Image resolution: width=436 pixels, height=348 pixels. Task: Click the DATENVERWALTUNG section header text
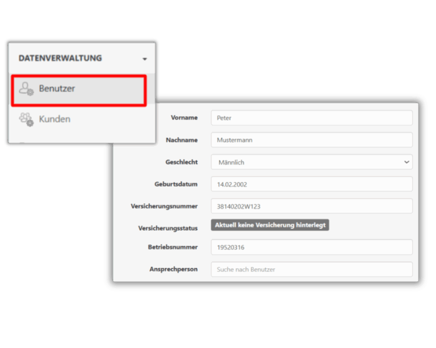[60, 58]
